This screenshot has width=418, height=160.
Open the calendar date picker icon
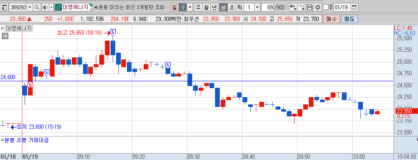pos(354,7)
